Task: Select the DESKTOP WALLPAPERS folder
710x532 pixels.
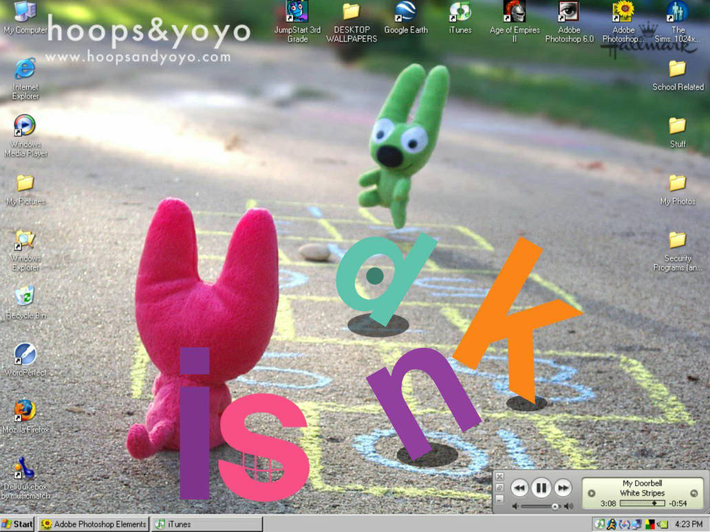Action: [x=352, y=22]
